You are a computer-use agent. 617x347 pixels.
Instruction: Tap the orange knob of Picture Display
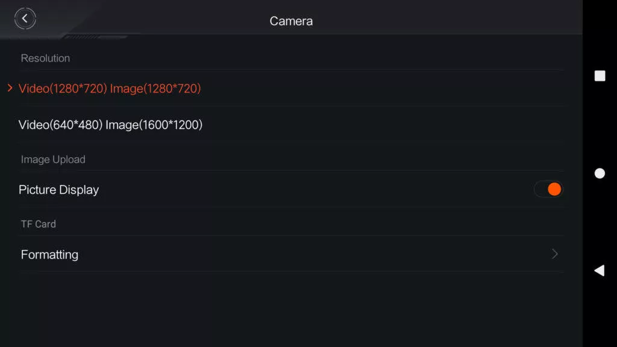coord(554,189)
